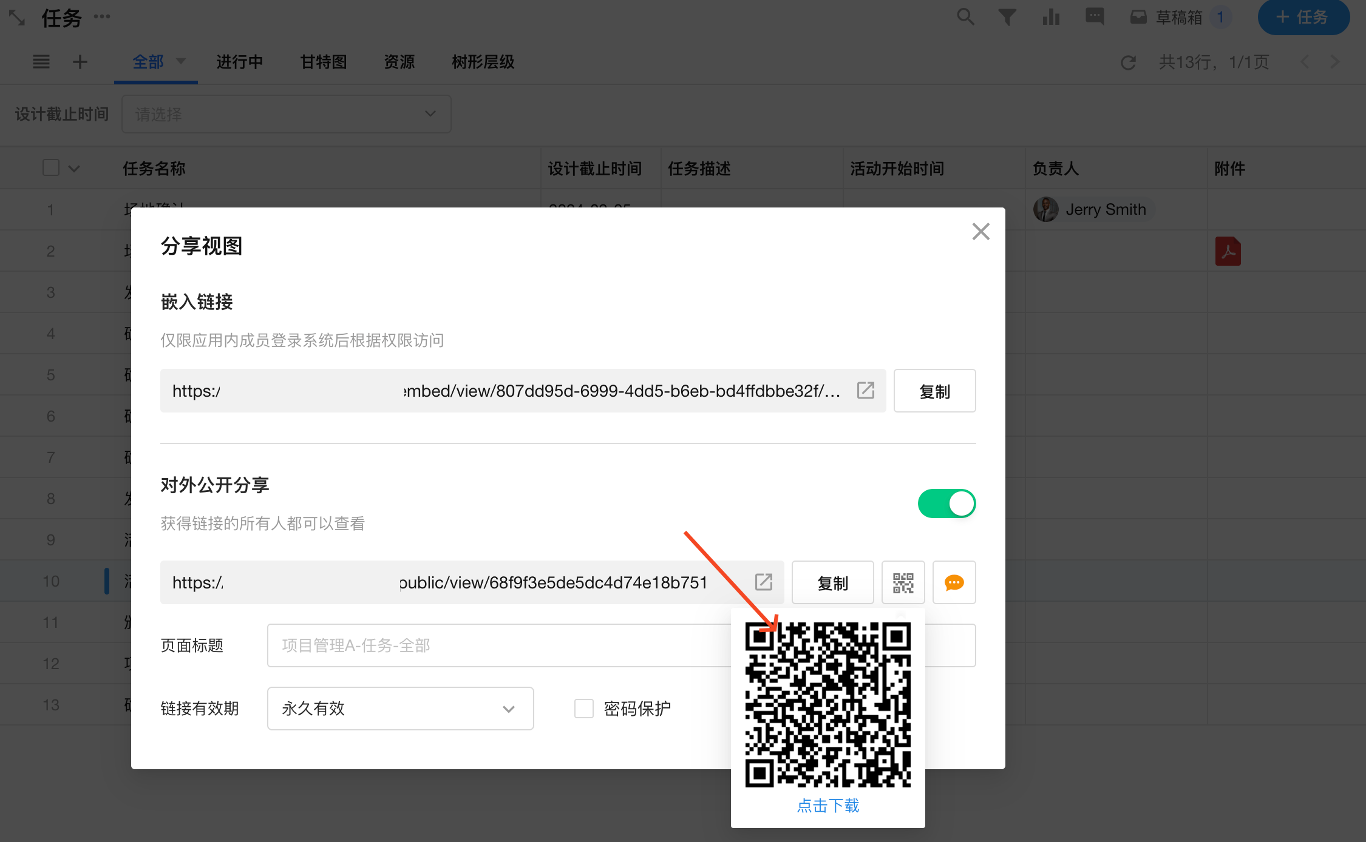Copy the embed link with 复制

934,391
